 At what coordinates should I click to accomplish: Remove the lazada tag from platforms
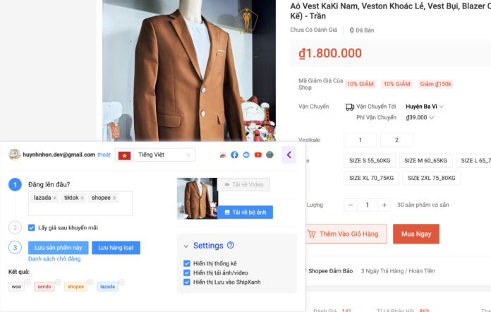coord(55,198)
